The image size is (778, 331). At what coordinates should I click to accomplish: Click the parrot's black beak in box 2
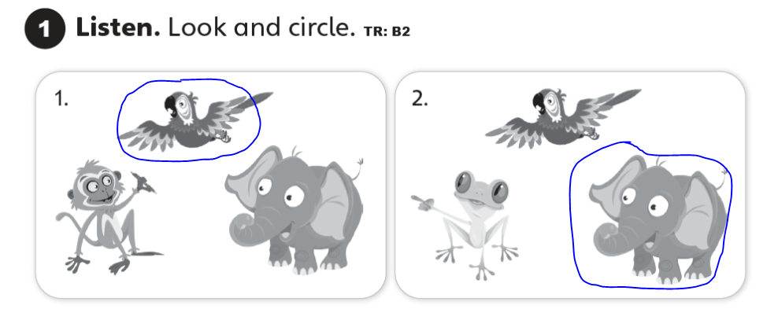540,102
